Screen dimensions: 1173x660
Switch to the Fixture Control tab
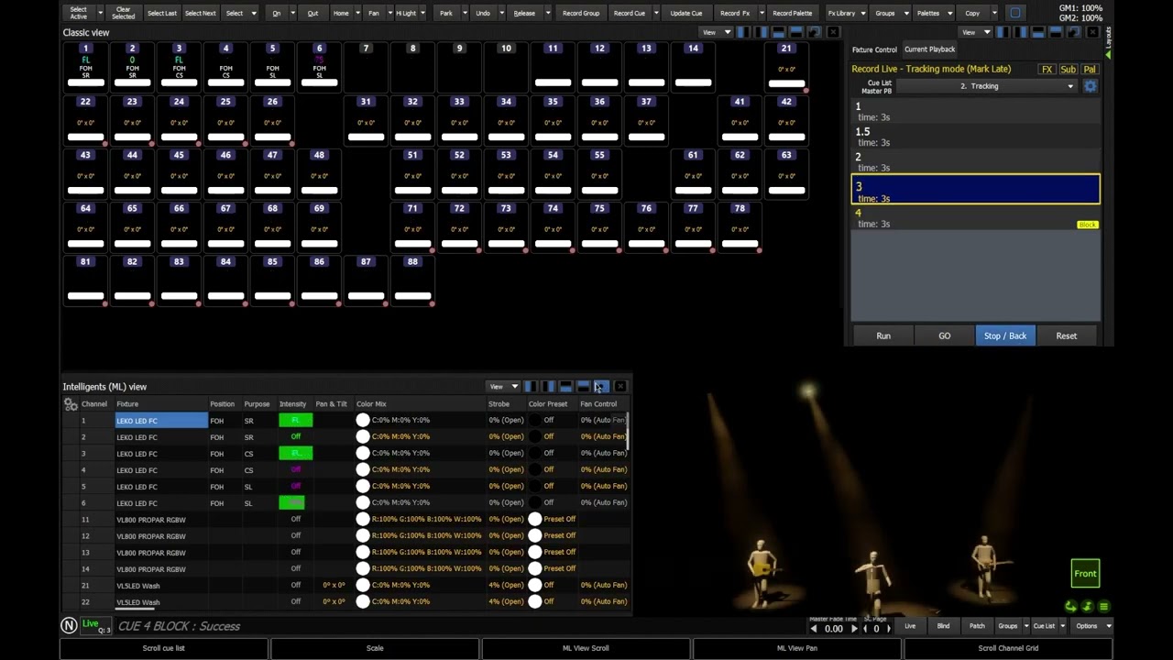(874, 49)
